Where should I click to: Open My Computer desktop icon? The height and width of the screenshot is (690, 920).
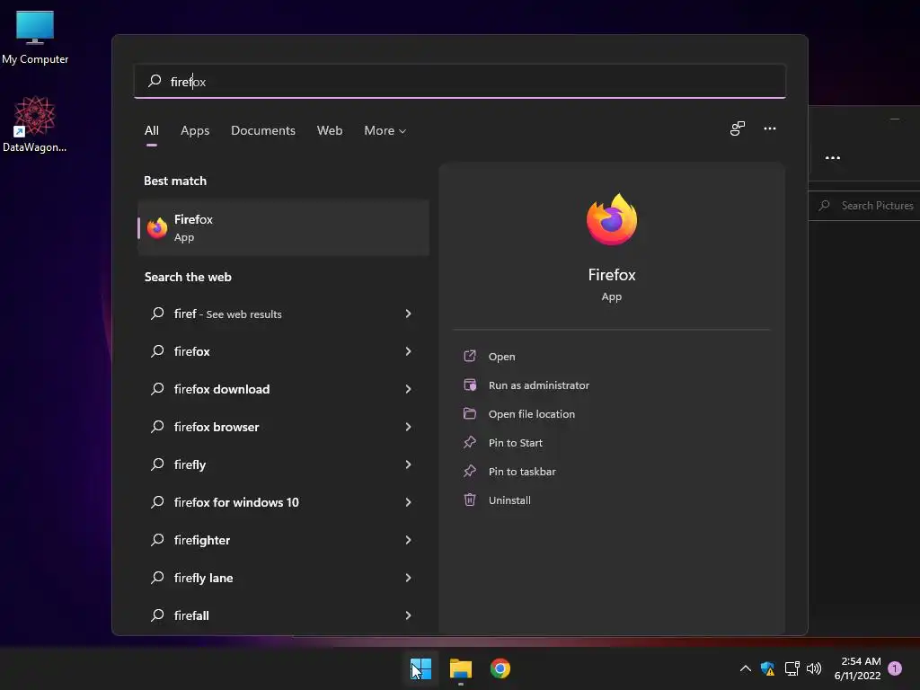[35, 37]
